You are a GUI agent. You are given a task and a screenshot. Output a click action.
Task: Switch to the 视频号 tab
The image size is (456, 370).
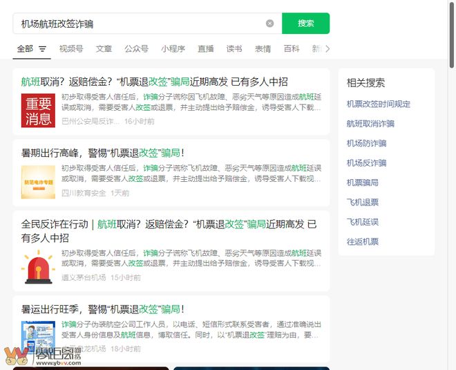[71, 49]
